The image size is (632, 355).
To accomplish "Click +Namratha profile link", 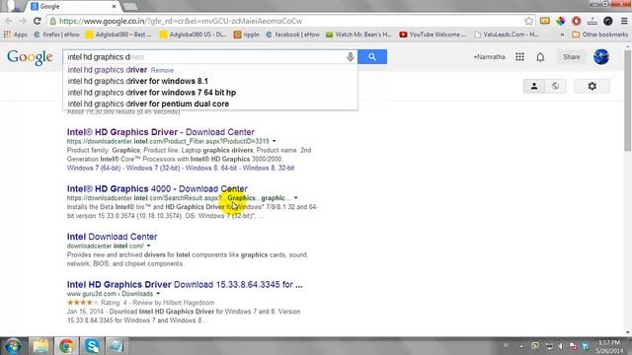I will pos(489,57).
